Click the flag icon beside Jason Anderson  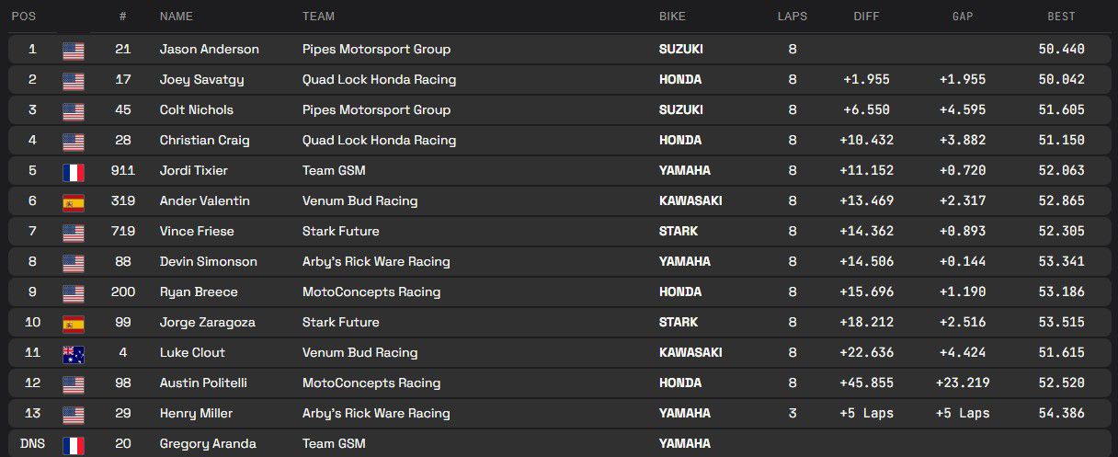pos(74,50)
